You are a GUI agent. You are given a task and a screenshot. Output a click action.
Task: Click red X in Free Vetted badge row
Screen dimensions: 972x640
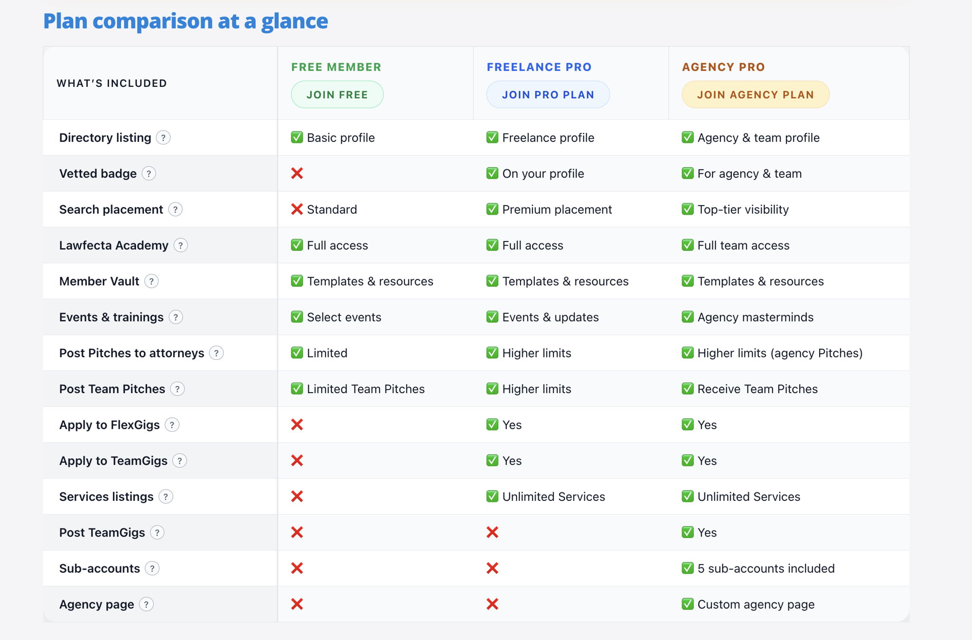pos(297,173)
